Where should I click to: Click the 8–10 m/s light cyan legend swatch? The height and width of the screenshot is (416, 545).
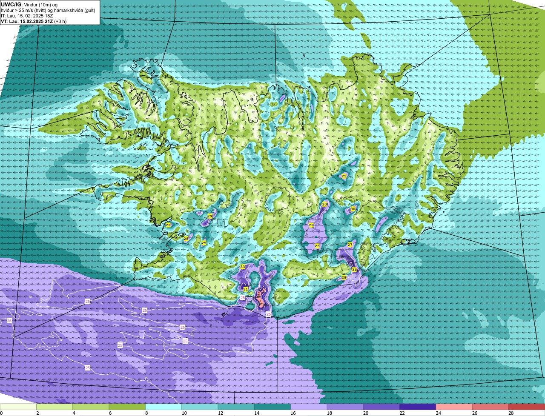pos(163,407)
